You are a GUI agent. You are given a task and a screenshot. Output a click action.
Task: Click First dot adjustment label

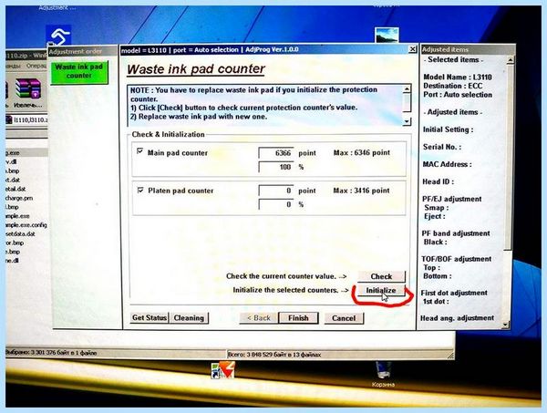tap(454, 293)
